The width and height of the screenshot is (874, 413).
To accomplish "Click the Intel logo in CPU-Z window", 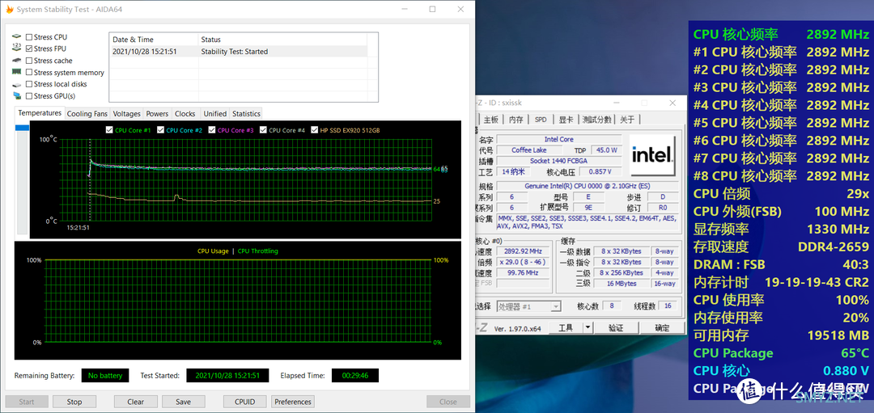I will point(653,156).
